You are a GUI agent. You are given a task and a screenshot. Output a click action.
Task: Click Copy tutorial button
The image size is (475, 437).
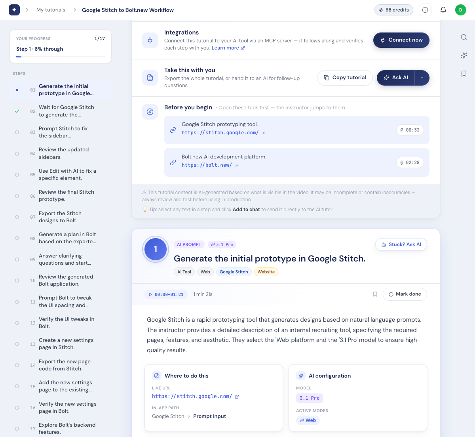[x=345, y=78]
